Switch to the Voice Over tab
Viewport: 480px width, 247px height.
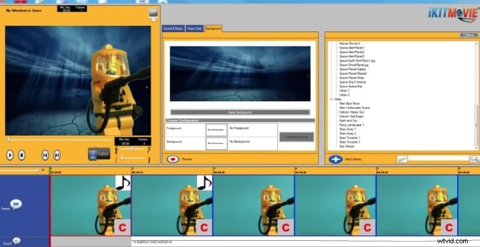point(195,28)
